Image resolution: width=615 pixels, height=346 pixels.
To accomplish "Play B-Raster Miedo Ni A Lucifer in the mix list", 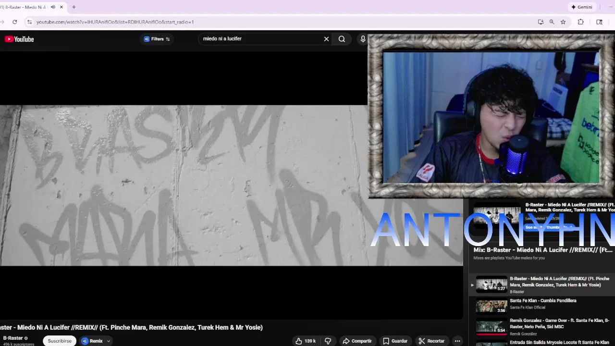I will (542, 284).
